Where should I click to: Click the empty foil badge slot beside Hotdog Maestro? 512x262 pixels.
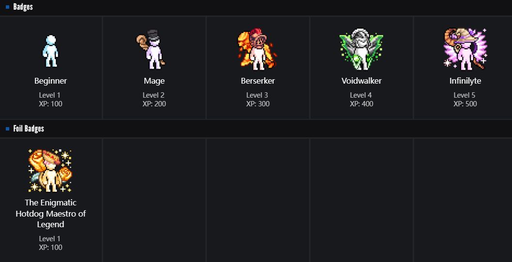(x=154, y=200)
